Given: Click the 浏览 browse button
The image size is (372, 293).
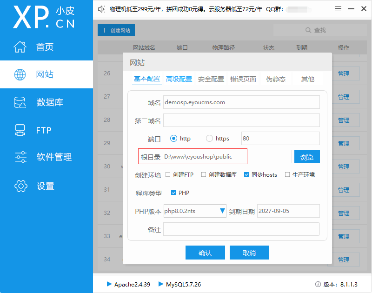Looking at the screenshot, I should [307, 157].
